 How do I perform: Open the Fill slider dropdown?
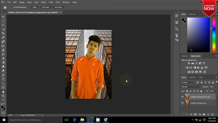tap(216, 91)
